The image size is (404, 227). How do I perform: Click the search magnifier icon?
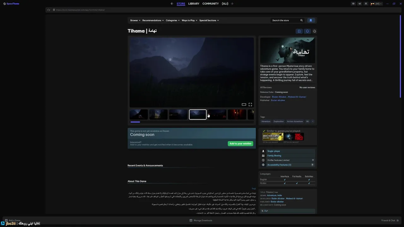click(x=301, y=20)
